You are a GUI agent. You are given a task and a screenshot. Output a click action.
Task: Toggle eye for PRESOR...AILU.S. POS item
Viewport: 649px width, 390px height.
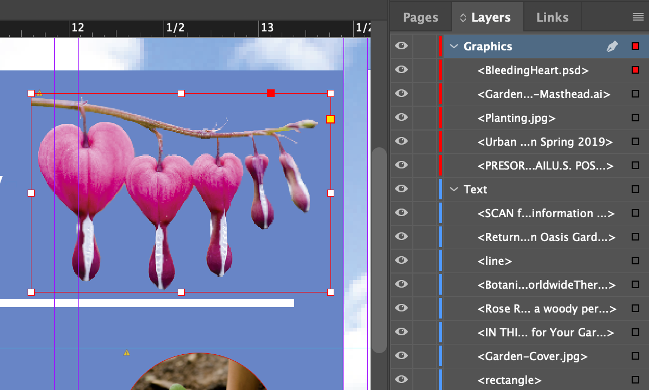tap(401, 165)
